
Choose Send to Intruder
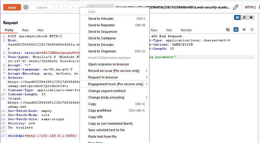pos(114,19)
